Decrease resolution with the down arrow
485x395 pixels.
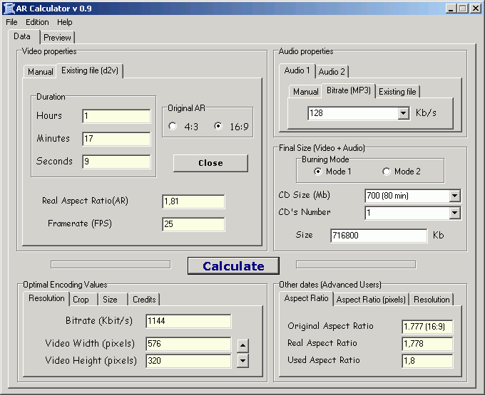tap(242, 361)
